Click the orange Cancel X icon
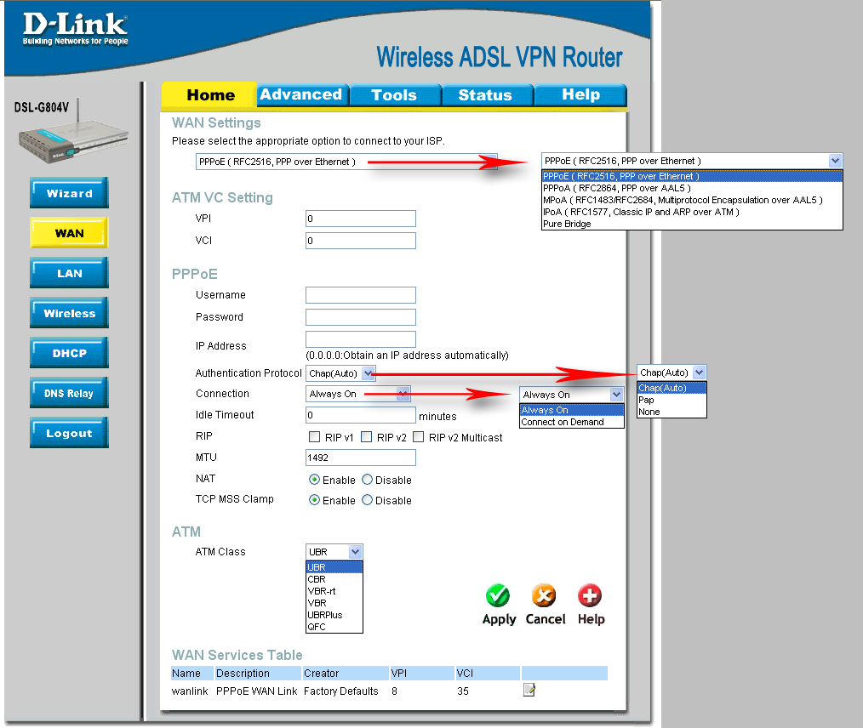Image resolution: width=863 pixels, height=728 pixels. [x=544, y=595]
